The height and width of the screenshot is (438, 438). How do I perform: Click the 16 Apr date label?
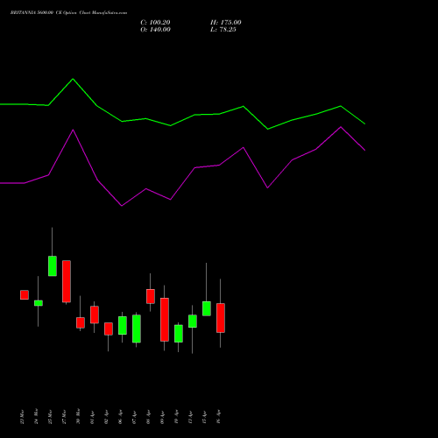[218, 417]
